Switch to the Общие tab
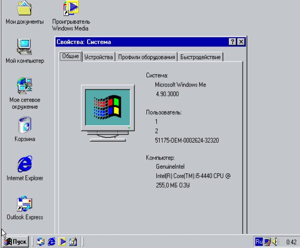This screenshot has width=300, height=248. (x=71, y=56)
